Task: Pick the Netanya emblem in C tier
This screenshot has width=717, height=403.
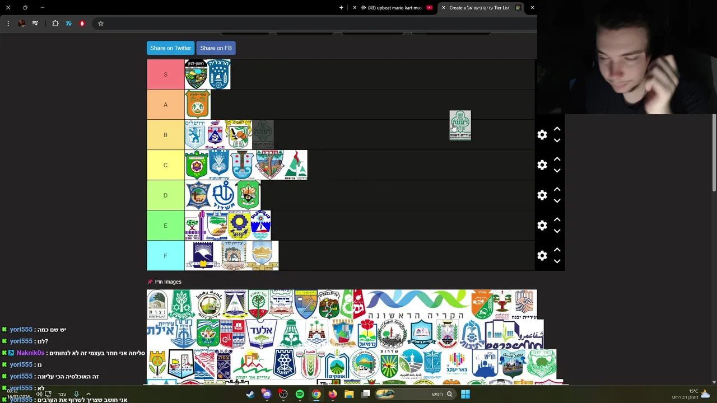Action: 219,165
